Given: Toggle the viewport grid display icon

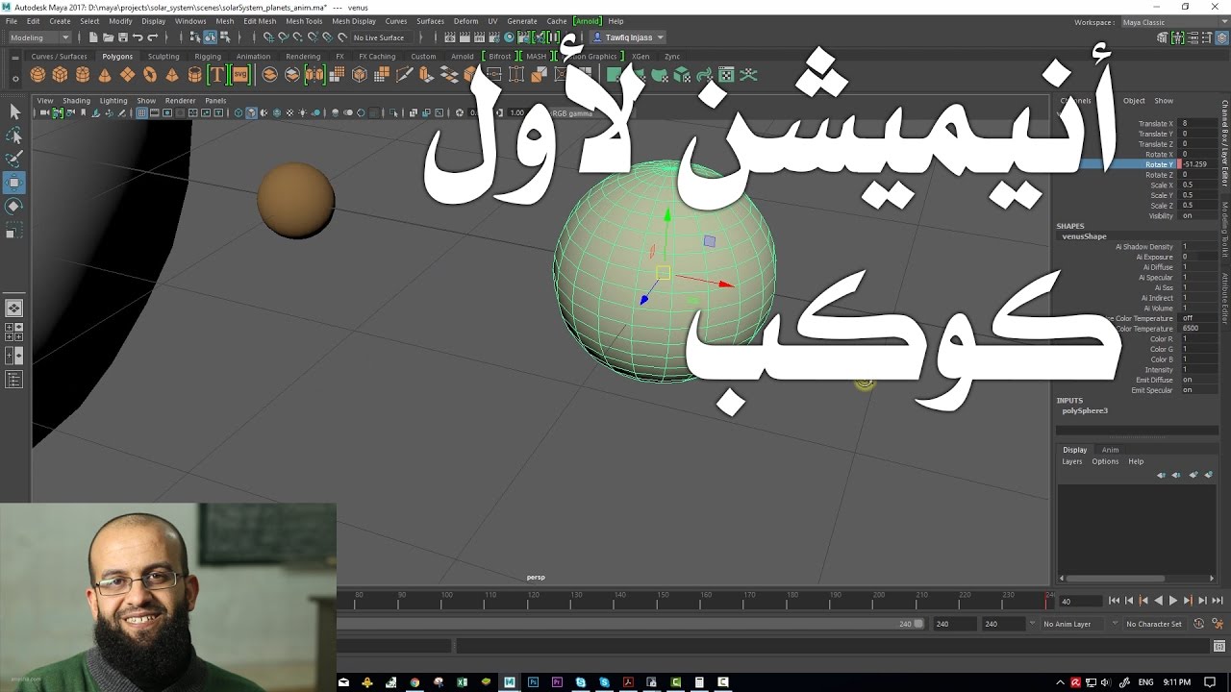Looking at the screenshot, I should tap(142, 112).
